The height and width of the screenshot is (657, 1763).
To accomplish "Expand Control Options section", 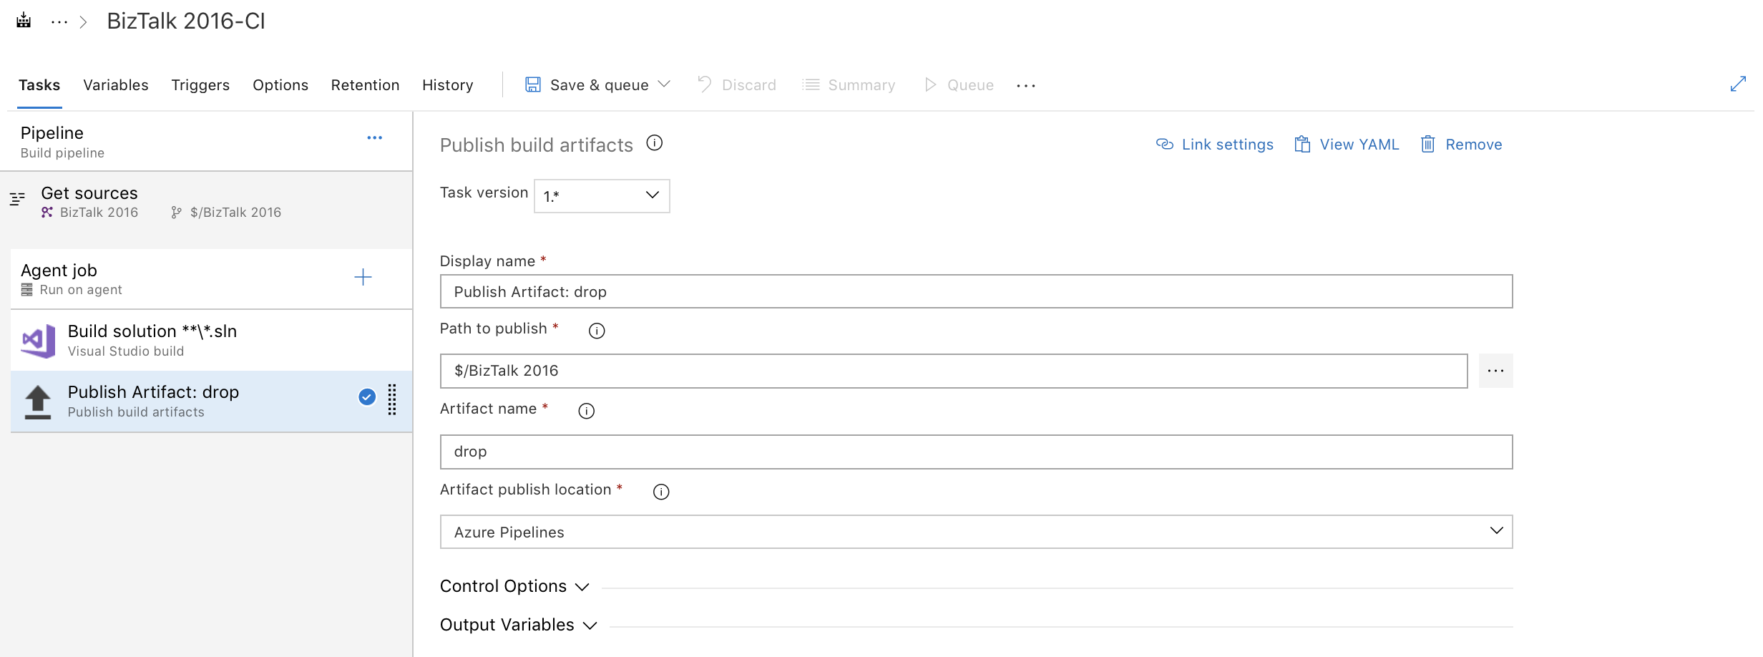I will [514, 586].
